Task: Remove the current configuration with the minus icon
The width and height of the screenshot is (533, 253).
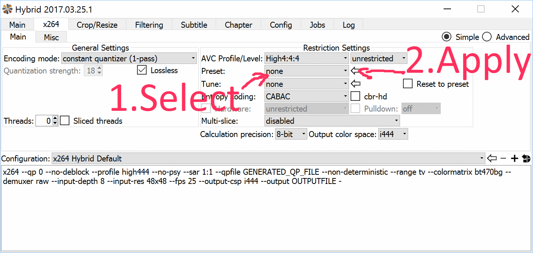Action: pos(503,158)
